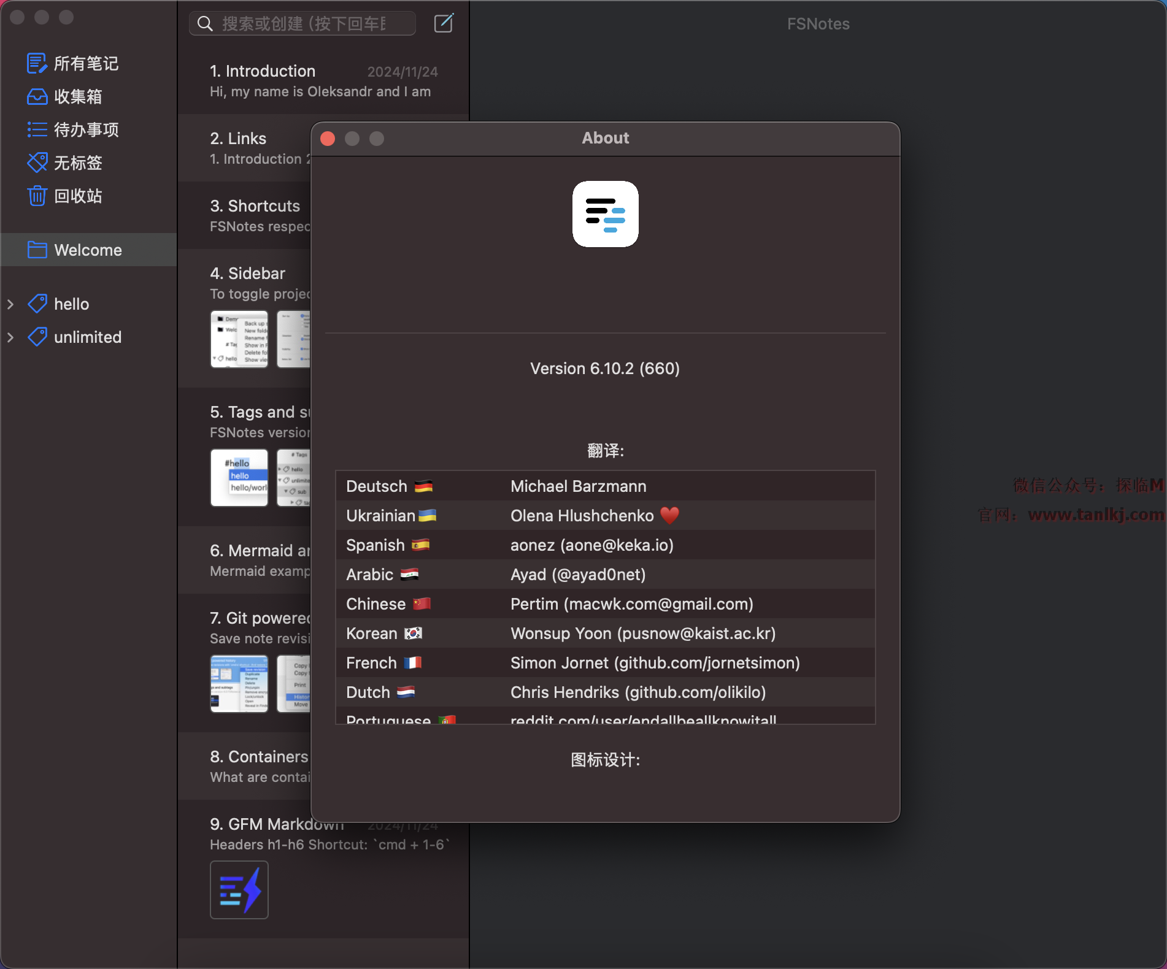Click the Welcome folder icon
Image resolution: width=1167 pixels, height=969 pixels.
pyautogui.click(x=37, y=250)
